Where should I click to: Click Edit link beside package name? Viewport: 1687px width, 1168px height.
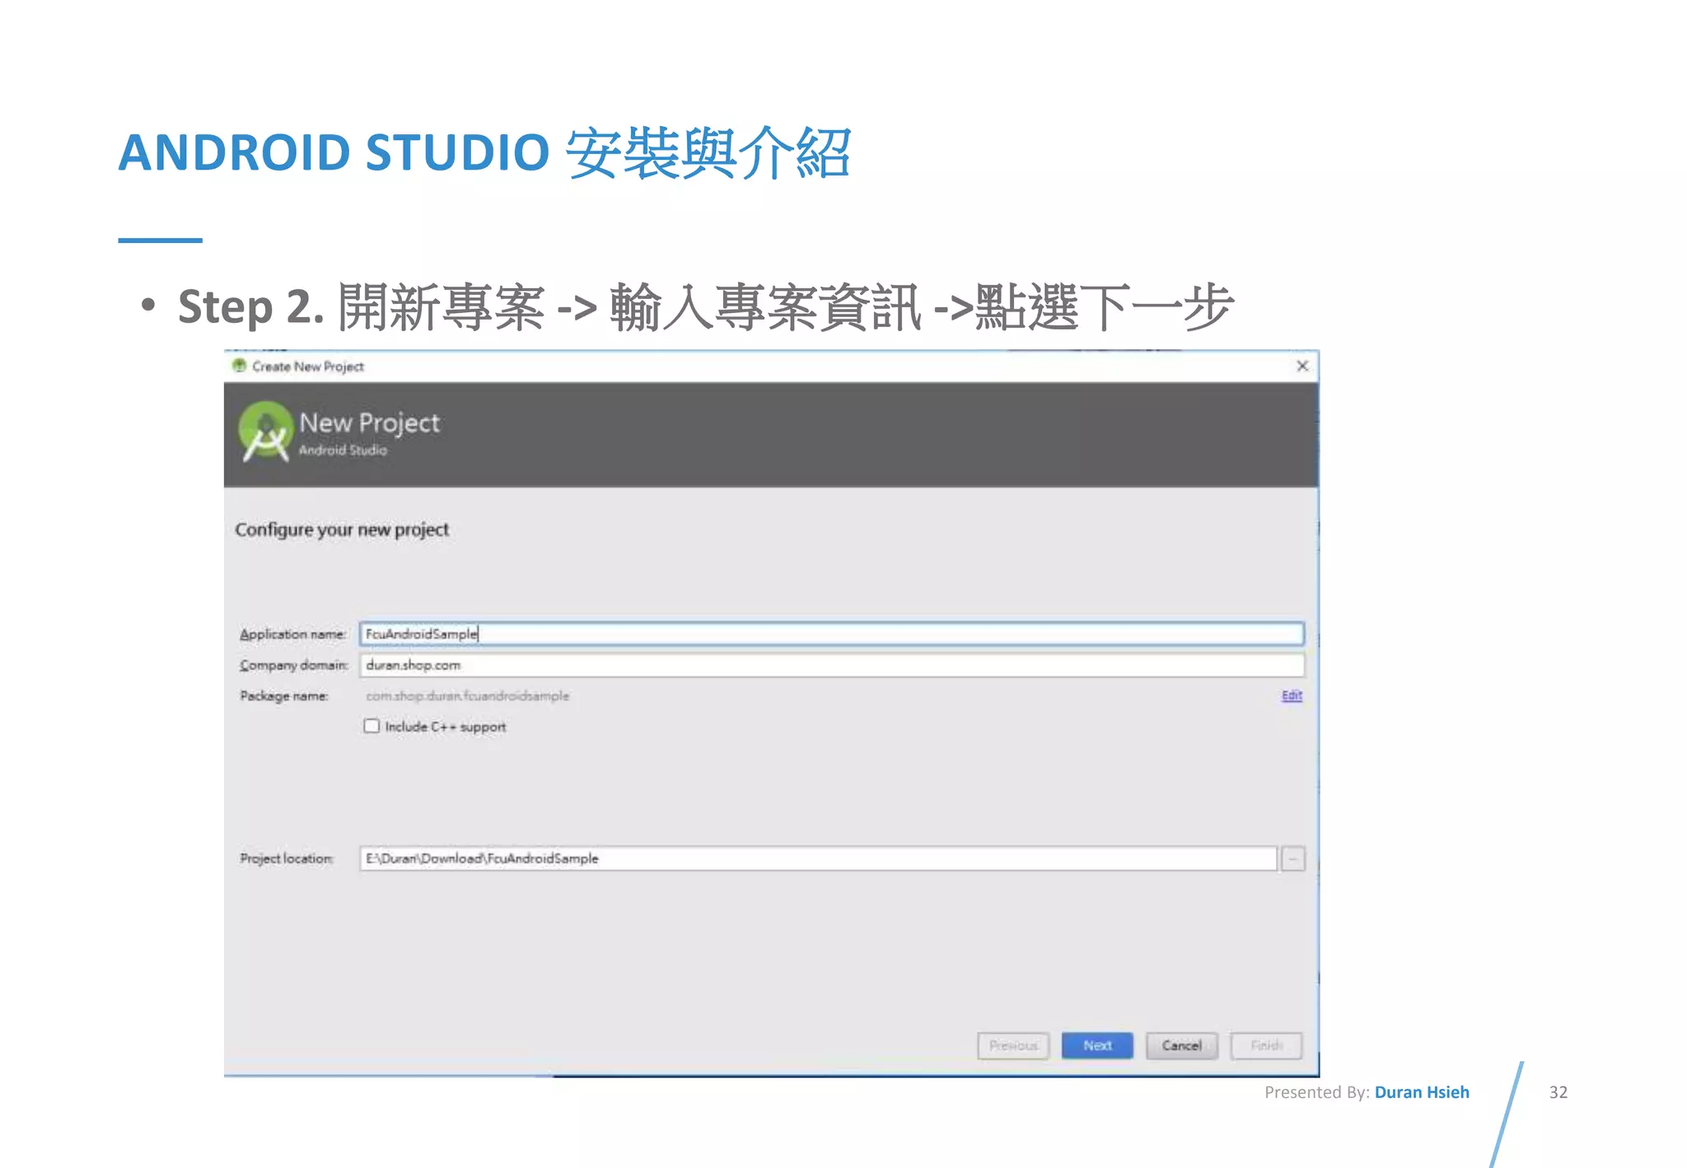[x=1292, y=695]
